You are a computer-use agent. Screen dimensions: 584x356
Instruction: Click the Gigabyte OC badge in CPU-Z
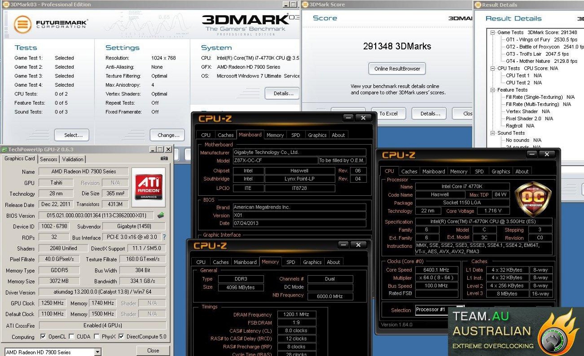point(533,199)
